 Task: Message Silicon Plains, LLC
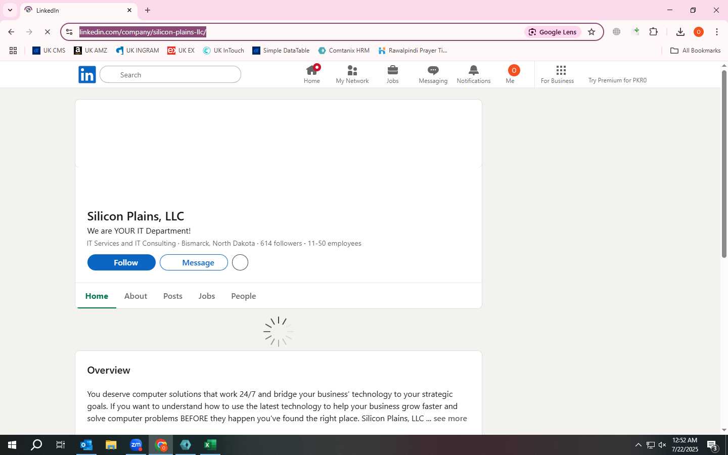pos(194,262)
